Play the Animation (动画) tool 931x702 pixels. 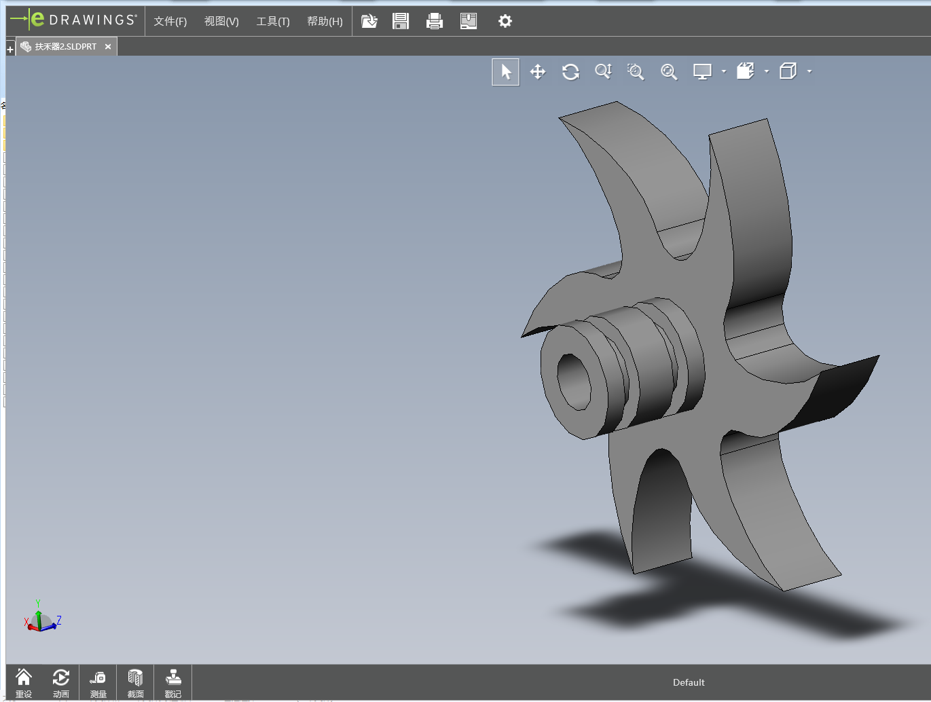click(x=60, y=682)
